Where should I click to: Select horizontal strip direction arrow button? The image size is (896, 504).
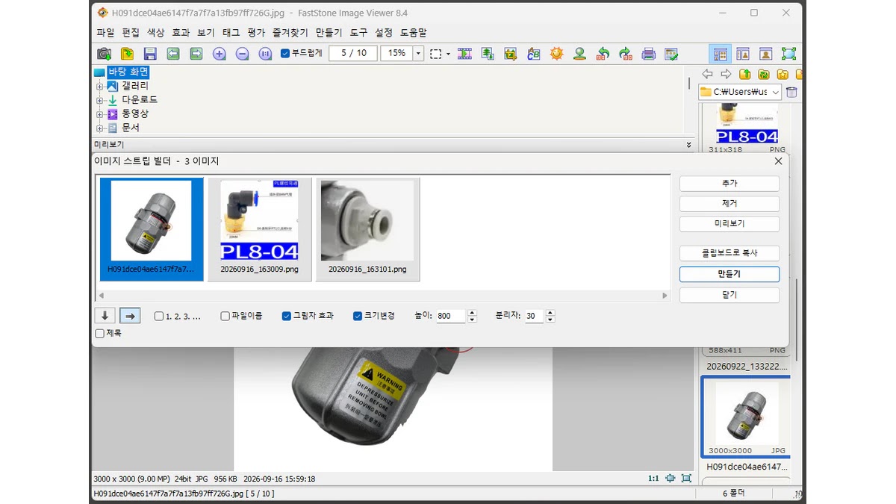point(130,316)
